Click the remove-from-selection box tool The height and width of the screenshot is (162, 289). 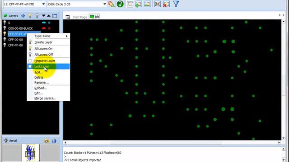148,4
